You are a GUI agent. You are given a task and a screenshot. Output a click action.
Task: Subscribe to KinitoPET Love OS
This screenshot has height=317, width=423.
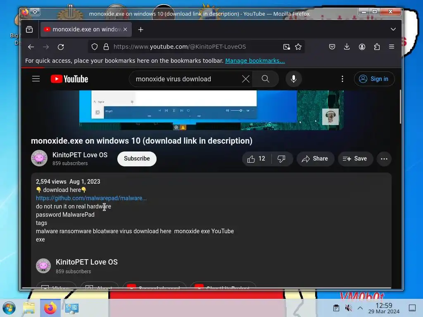click(x=137, y=159)
